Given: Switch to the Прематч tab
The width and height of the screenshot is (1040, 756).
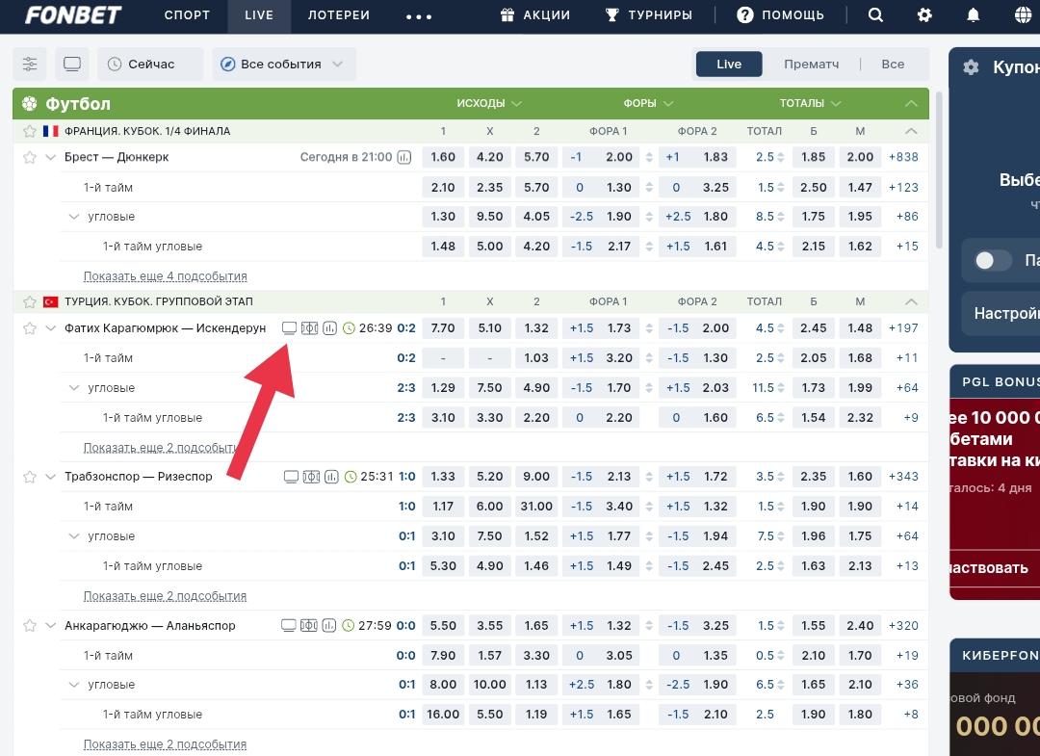Looking at the screenshot, I should (x=811, y=65).
